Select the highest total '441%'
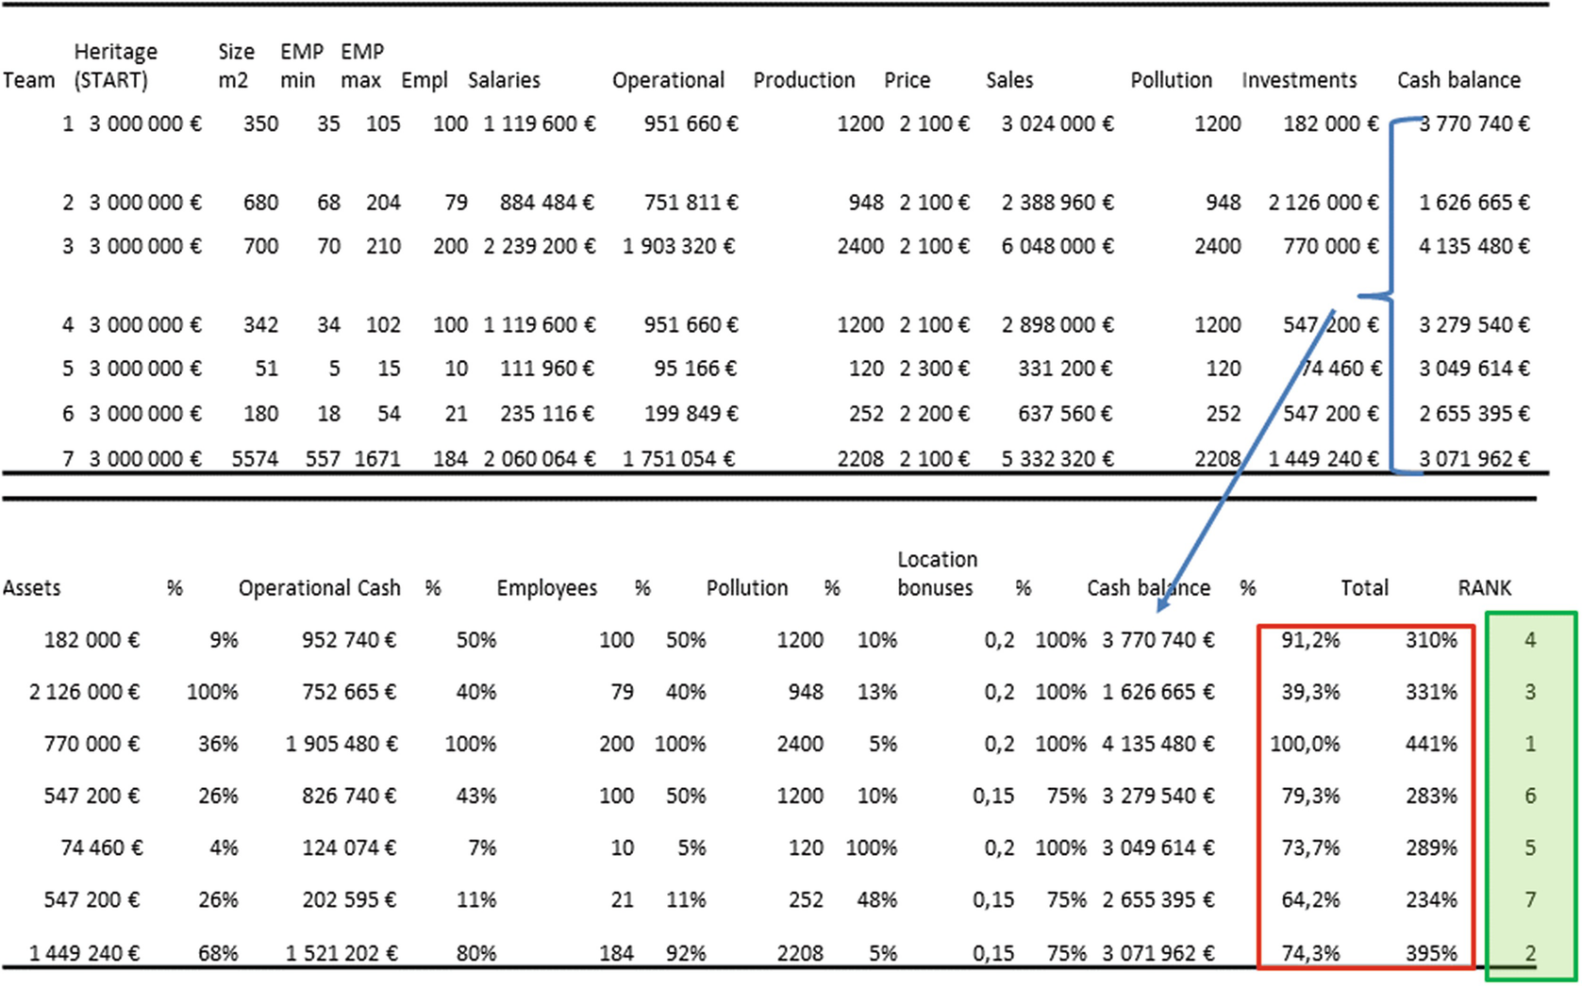Screen dimensions: 1582x986 [x=1431, y=744]
